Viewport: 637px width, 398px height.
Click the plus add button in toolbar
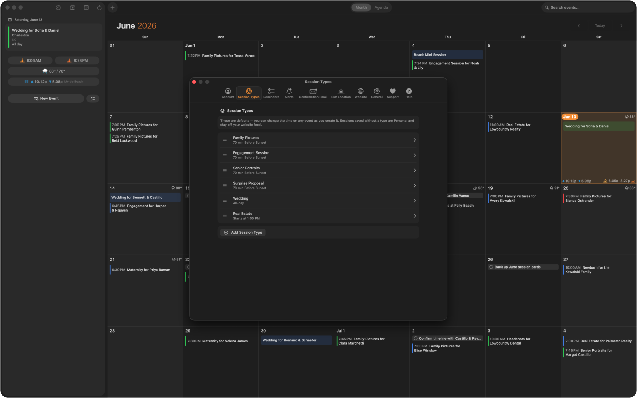pyautogui.click(x=113, y=7)
